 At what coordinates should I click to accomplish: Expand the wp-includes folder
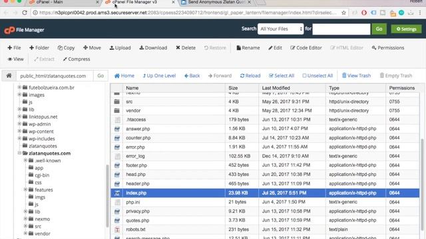19,139
